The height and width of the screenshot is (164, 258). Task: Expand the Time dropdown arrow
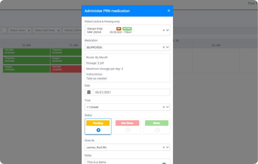(x=167, y=107)
